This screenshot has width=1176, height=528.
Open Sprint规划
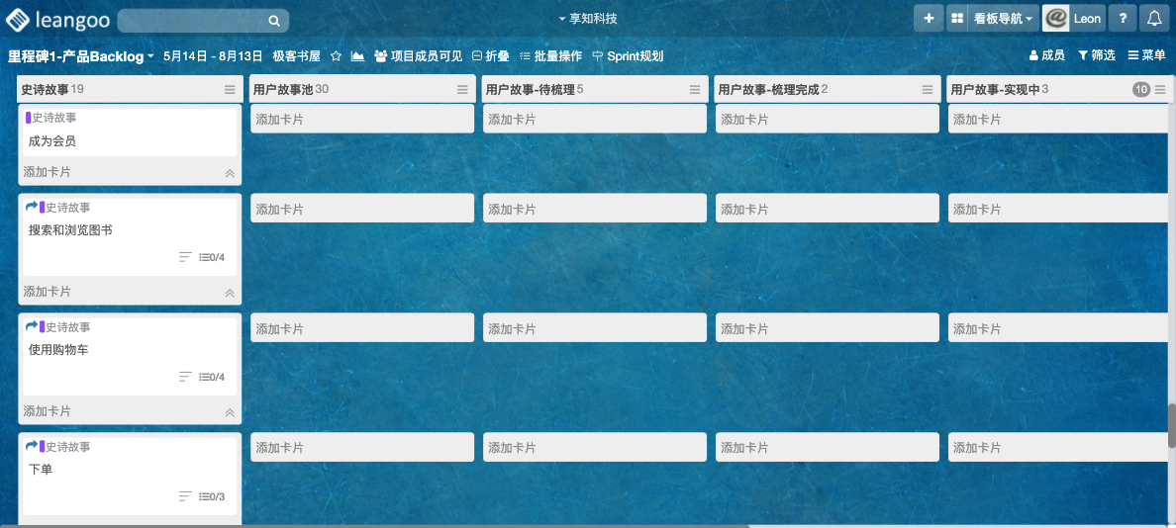tap(628, 56)
